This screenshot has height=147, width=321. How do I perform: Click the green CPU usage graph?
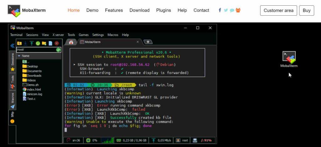tap(107, 140)
